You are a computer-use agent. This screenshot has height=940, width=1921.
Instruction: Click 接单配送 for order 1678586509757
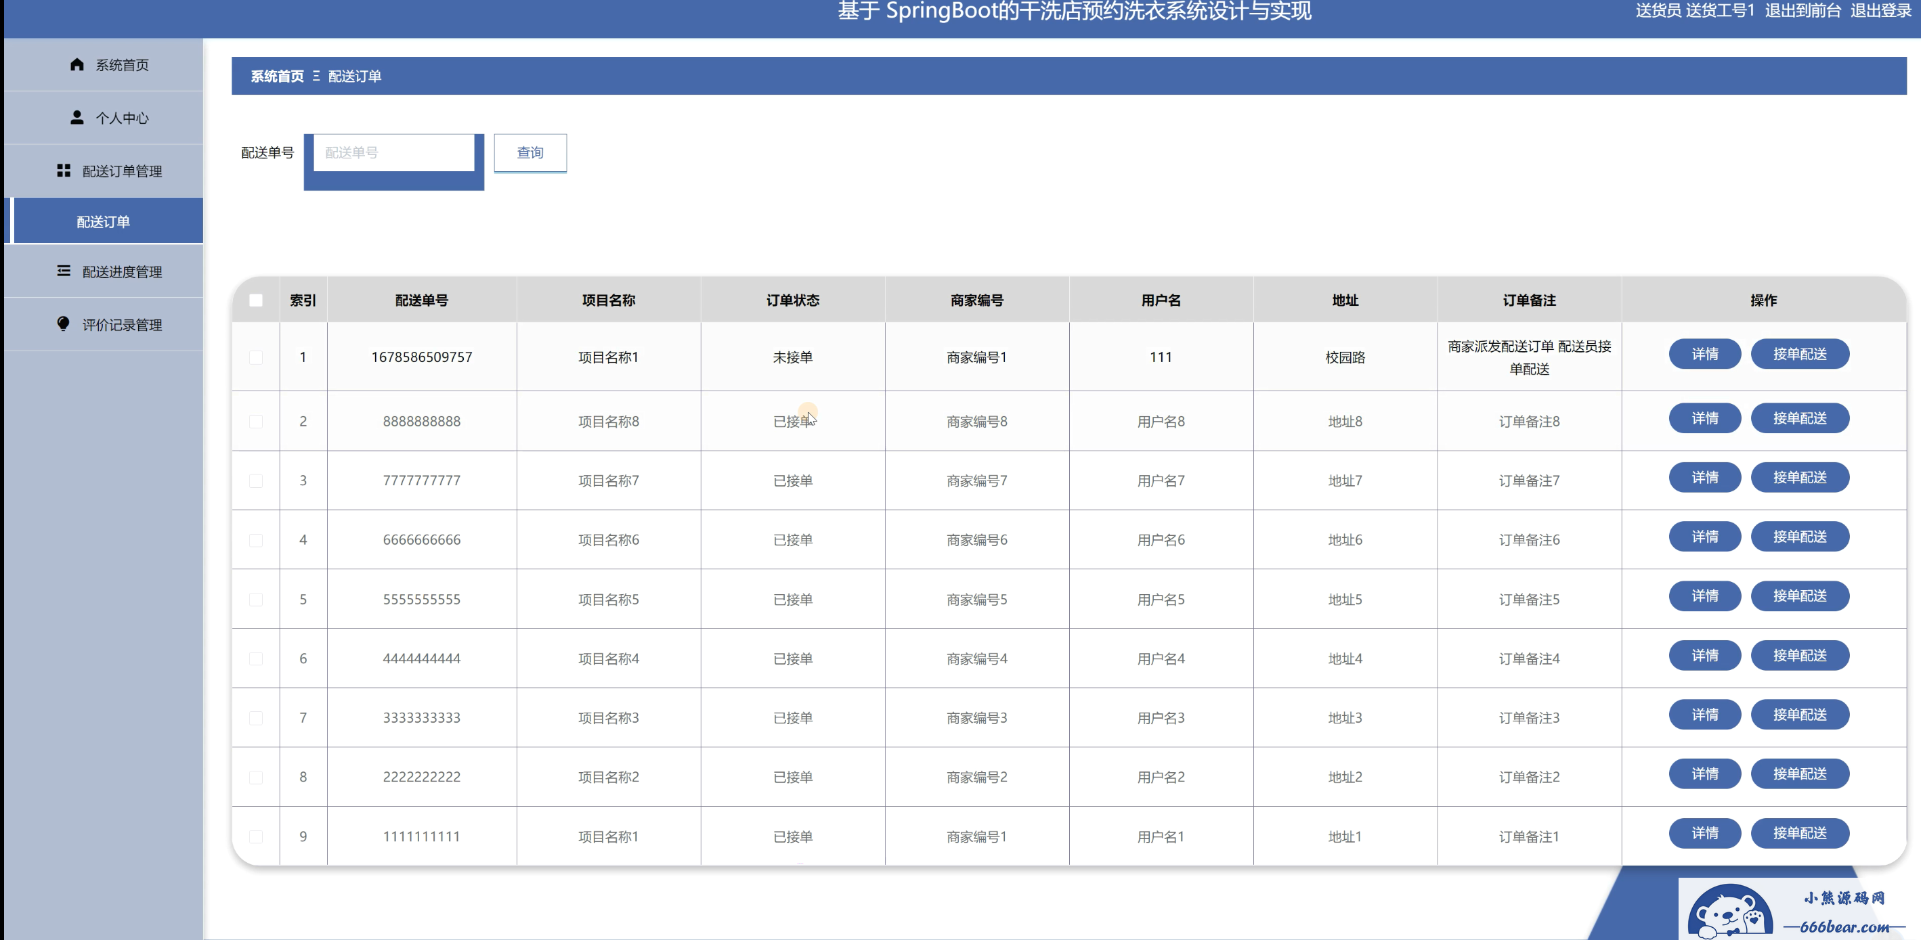click(x=1798, y=354)
